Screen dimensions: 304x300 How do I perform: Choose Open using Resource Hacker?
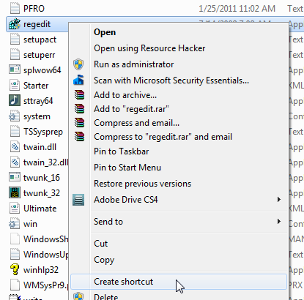click(x=149, y=48)
